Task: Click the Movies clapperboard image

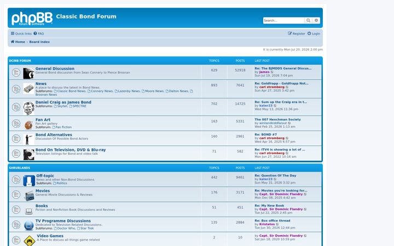Action: (29, 196)
